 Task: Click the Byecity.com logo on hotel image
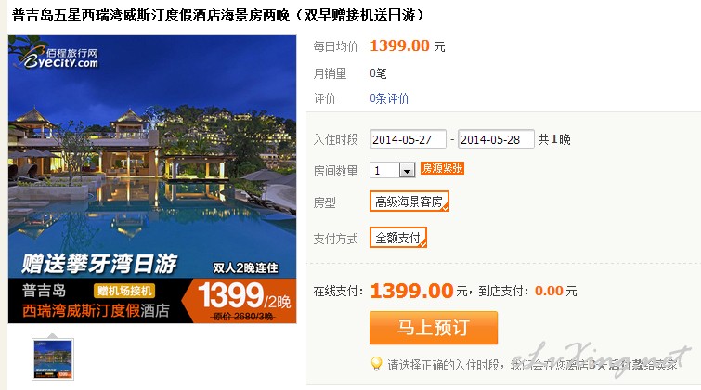(x=58, y=57)
